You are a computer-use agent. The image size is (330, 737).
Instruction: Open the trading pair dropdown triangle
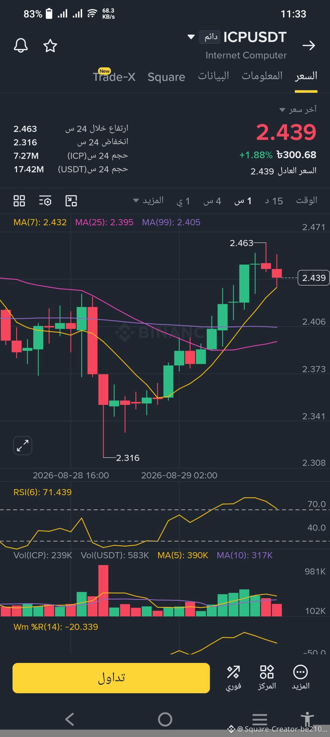(191, 37)
